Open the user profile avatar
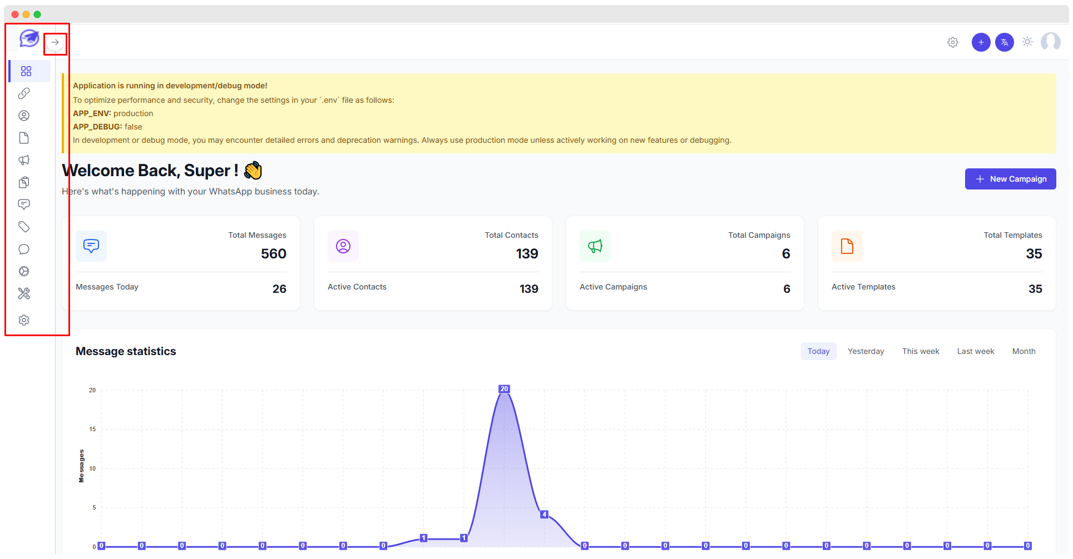Screen dimensions: 1073x559 click(x=1051, y=42)
